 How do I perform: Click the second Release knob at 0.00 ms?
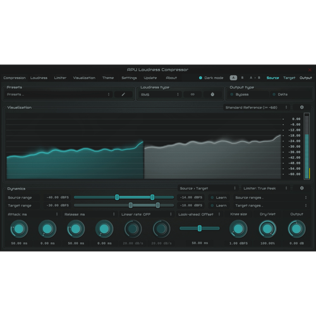pyautogui.click(x=104, y=229)
